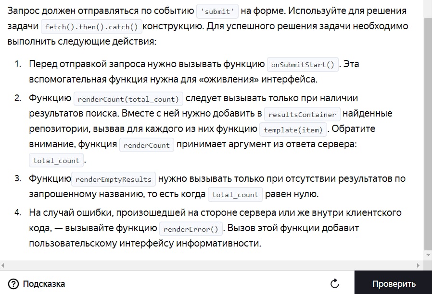Screen dimensions: 432x294
Task: Click total_count code ending list item two
Action: point(56,161)
